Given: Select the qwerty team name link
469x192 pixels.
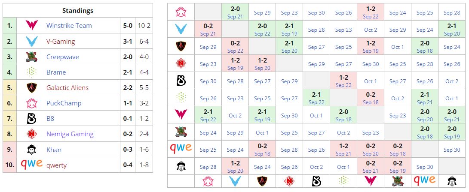Looking at the screenshot, I should pos(56,165).
